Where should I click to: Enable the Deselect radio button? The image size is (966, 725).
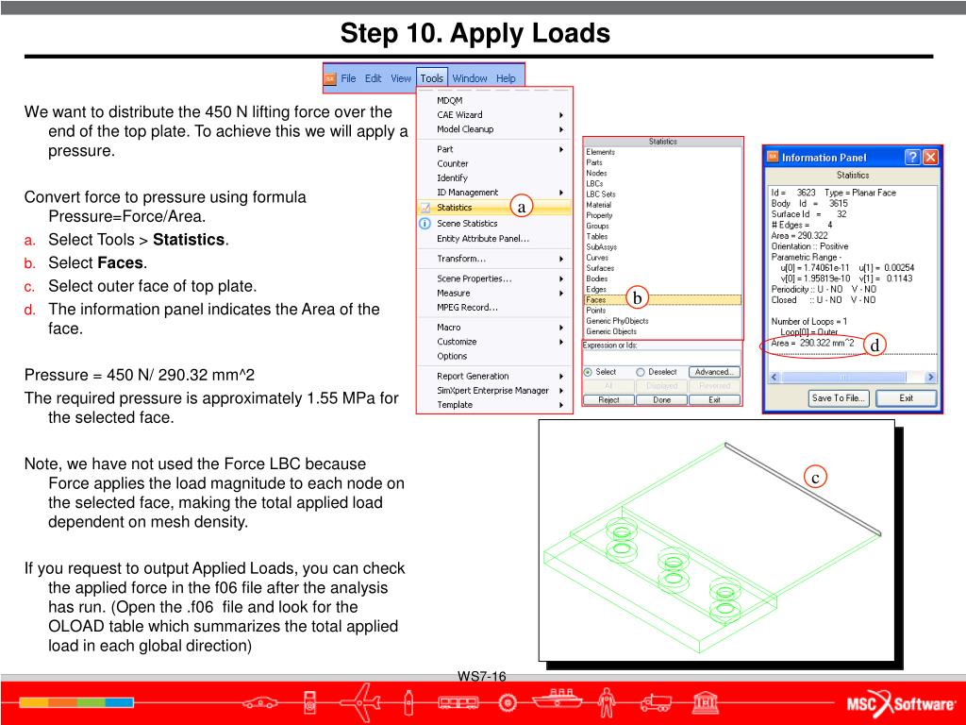click(x=641, y=372)
